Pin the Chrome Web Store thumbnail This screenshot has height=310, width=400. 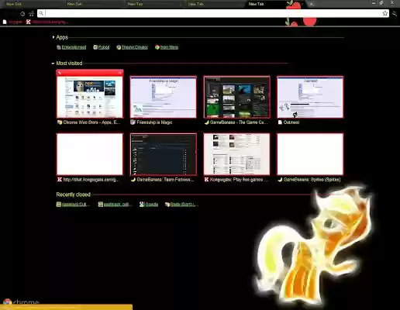coord(60,73)
